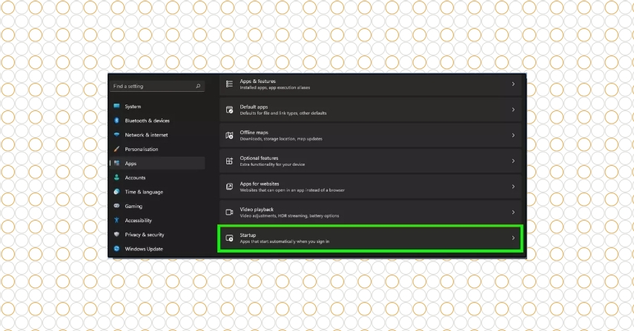Click the search magnifier icon
Screen dimensions: 634x331
[198, 86]
